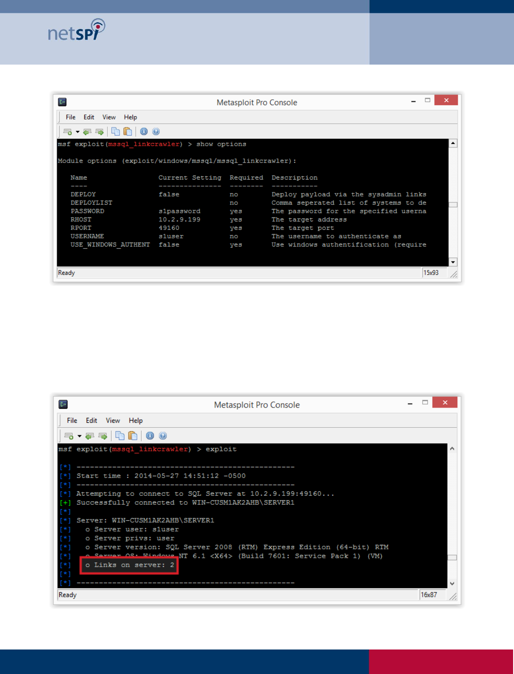This screenshot has width=514, height=674.
Task: Open the new tab dropdown arrow in the exploit window
Action: (x=79, y=436)
